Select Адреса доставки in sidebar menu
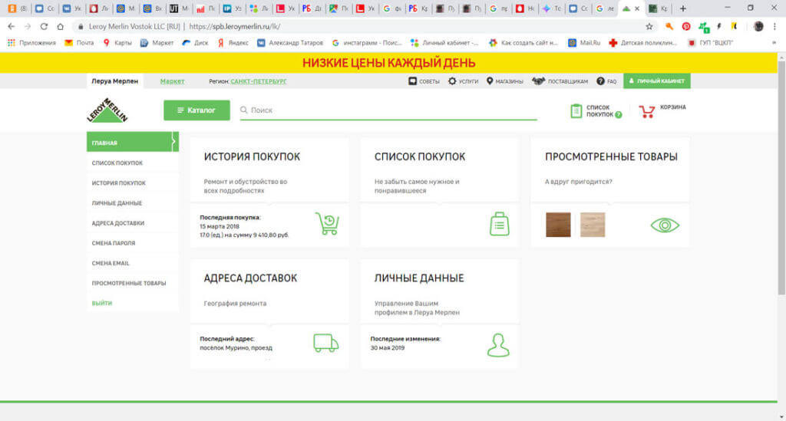Image resolution: width=786 pixels, height=421 pixels. click(x=117, y=223)
